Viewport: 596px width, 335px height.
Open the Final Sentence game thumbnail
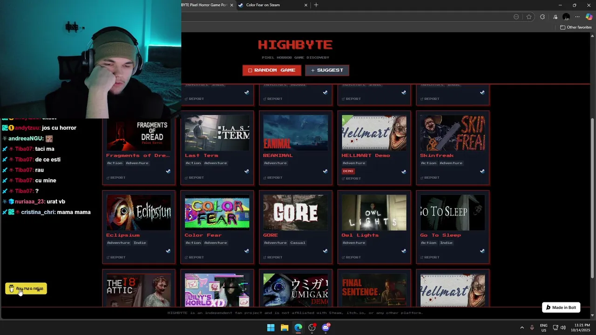pos(374,290)
